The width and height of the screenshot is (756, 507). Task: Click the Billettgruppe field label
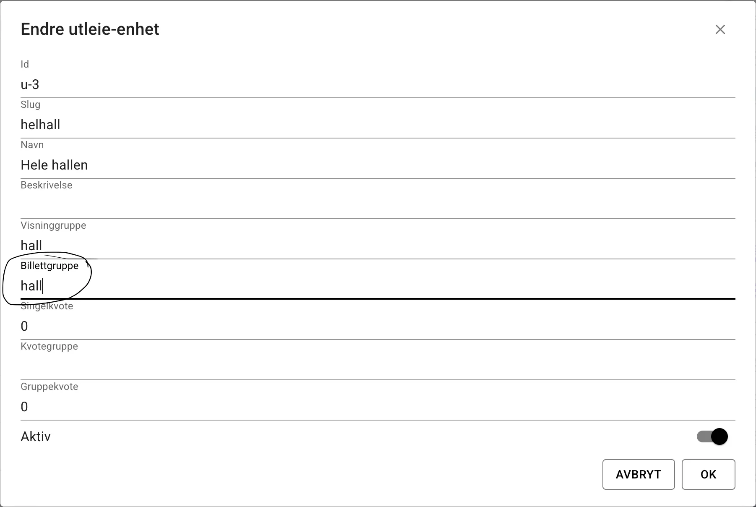pos(50,266)
